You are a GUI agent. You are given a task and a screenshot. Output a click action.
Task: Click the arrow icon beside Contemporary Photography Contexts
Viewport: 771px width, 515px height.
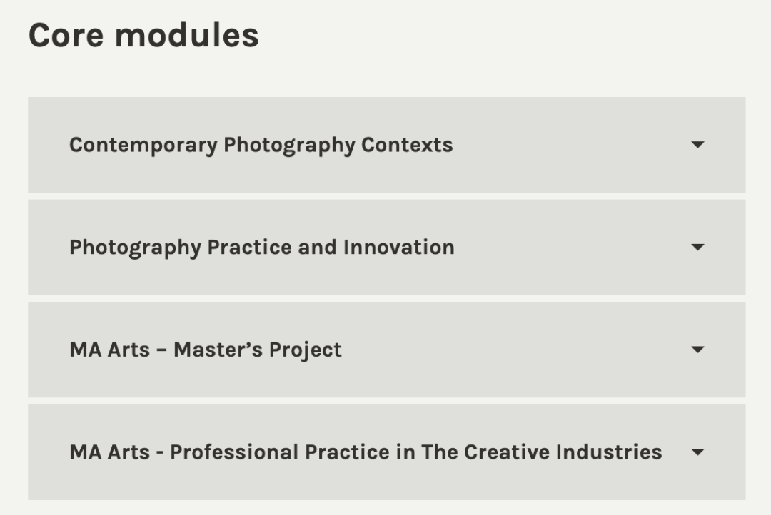point(697,145)
